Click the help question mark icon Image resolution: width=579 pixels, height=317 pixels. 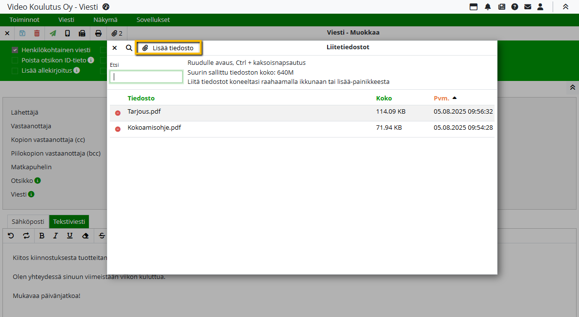tap(514, 7)
